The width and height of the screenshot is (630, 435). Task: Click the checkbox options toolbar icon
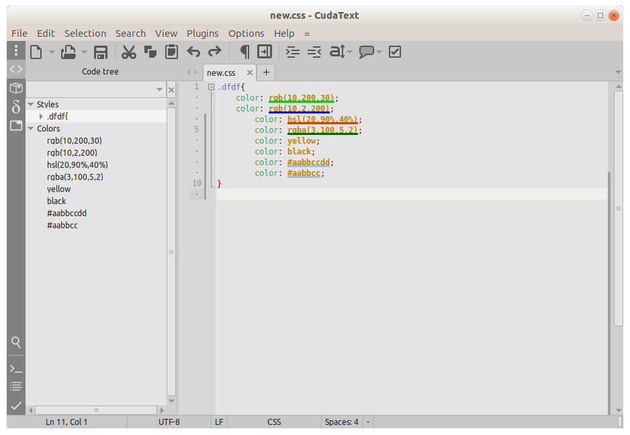(x=395, y=52)
